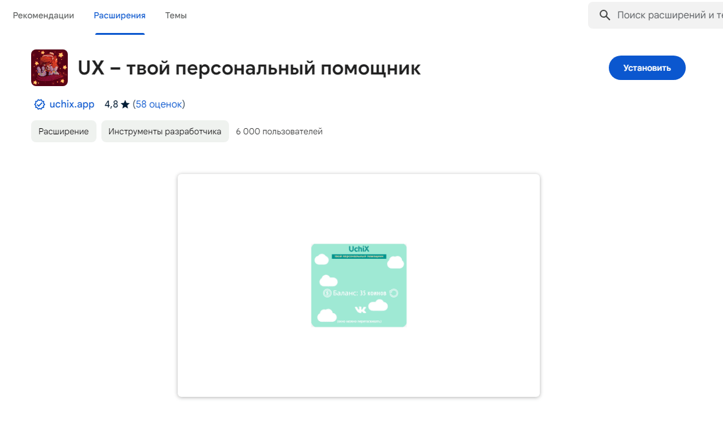Click the extension search input field

(666, 15)
